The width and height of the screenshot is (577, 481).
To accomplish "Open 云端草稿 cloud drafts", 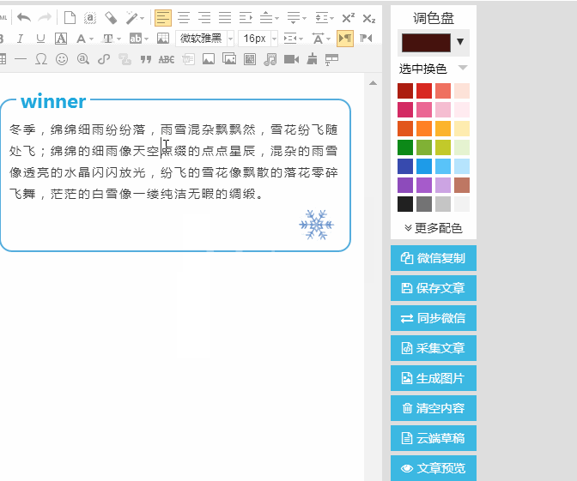I will 434,438.
